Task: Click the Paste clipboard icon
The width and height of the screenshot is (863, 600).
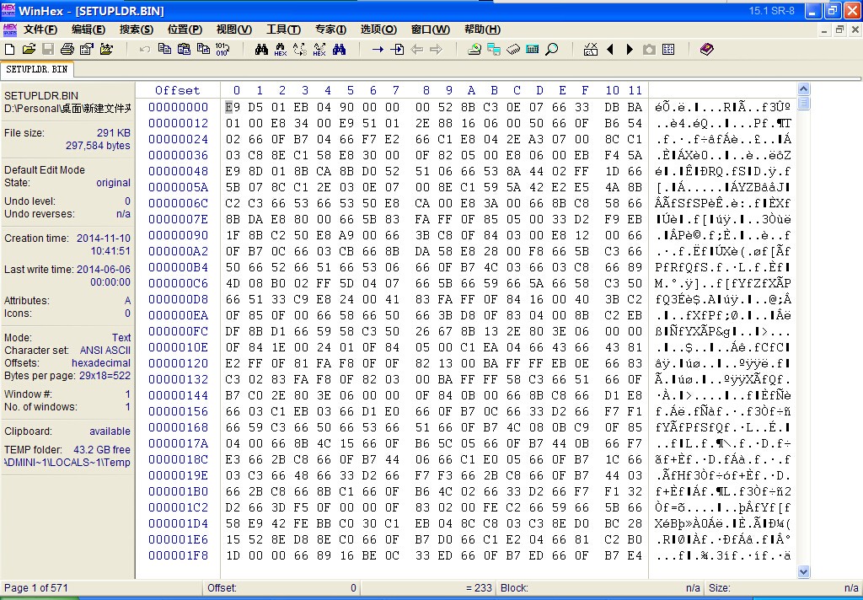Action: 184,50
